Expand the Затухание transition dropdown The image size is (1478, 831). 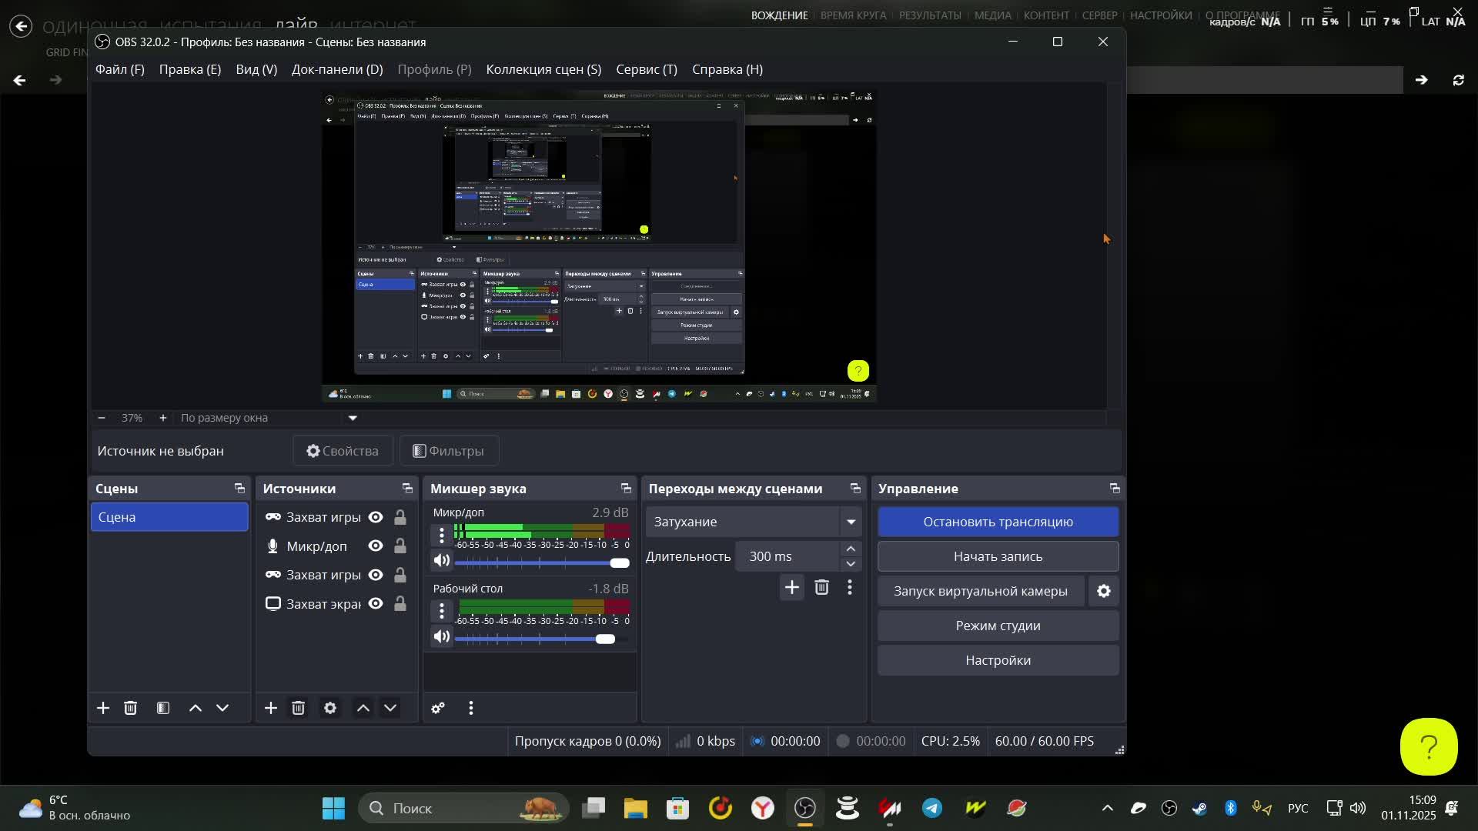[851, 522]
